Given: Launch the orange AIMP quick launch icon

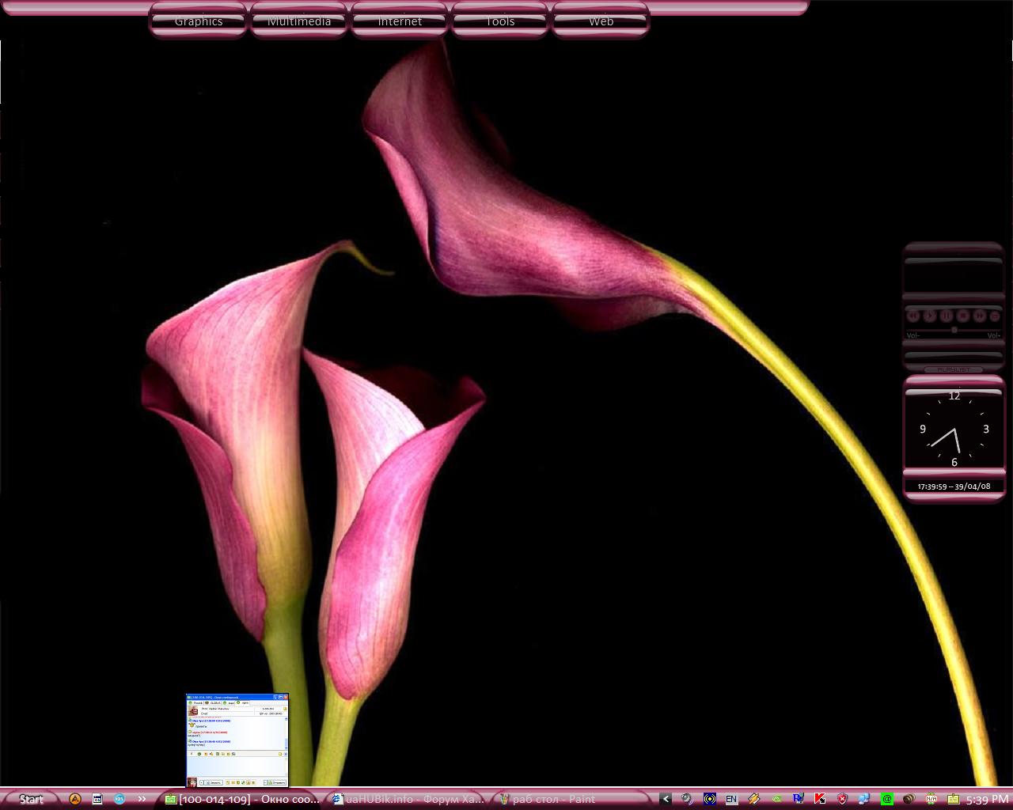Looking at the screenshot, I should pos(75,799).
